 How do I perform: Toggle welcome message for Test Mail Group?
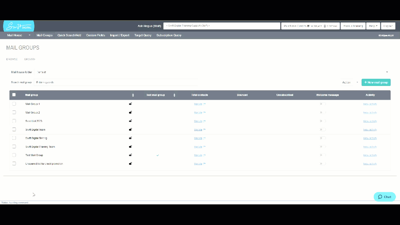pyautogui.click(x=322, y=155)
